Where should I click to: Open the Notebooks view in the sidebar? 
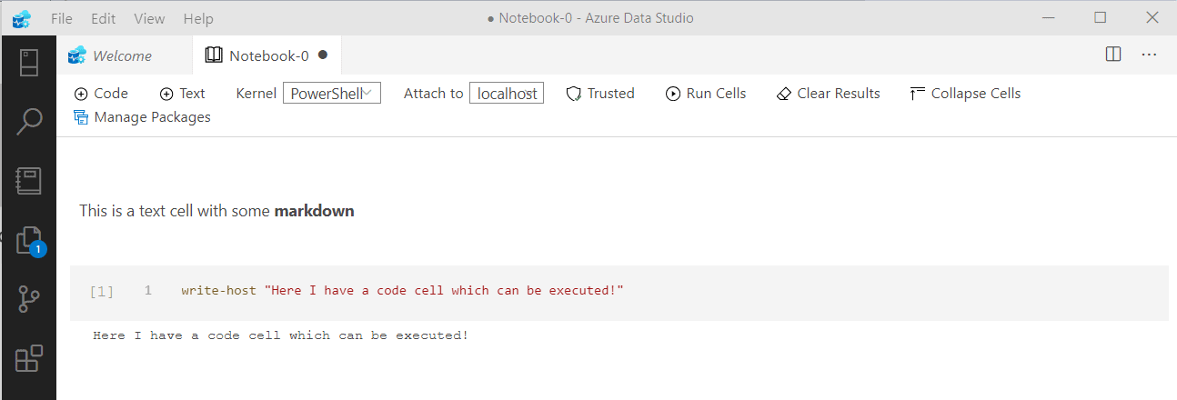29,181
